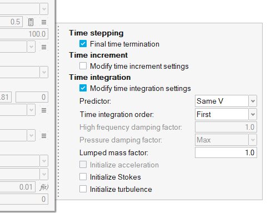Click the Lumped mass factor input field
This screenshot has width=271, height=219.
(226, 152)
